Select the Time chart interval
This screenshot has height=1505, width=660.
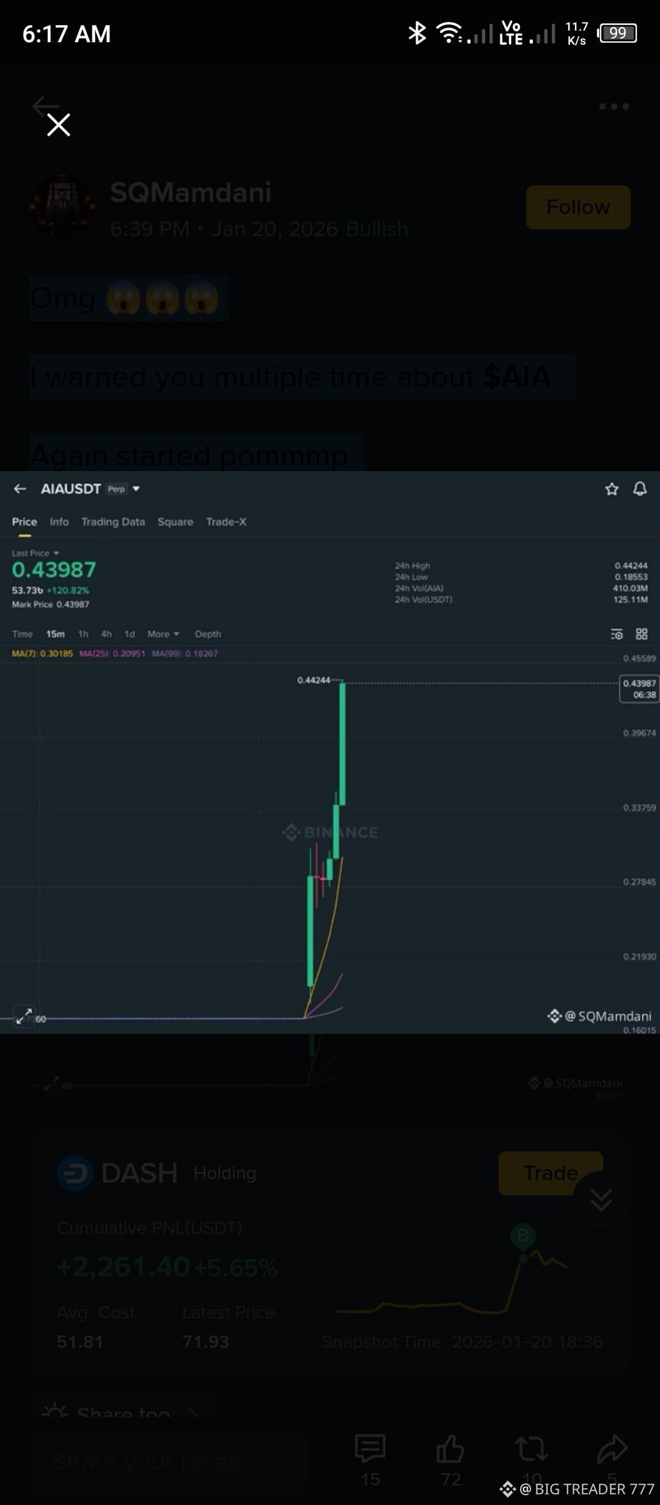(x=23, y=634)
